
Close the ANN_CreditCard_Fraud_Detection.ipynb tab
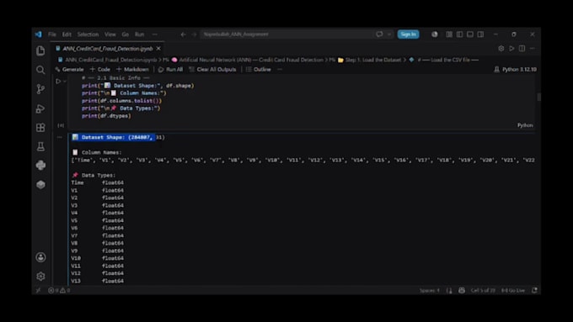pos(158,49)
